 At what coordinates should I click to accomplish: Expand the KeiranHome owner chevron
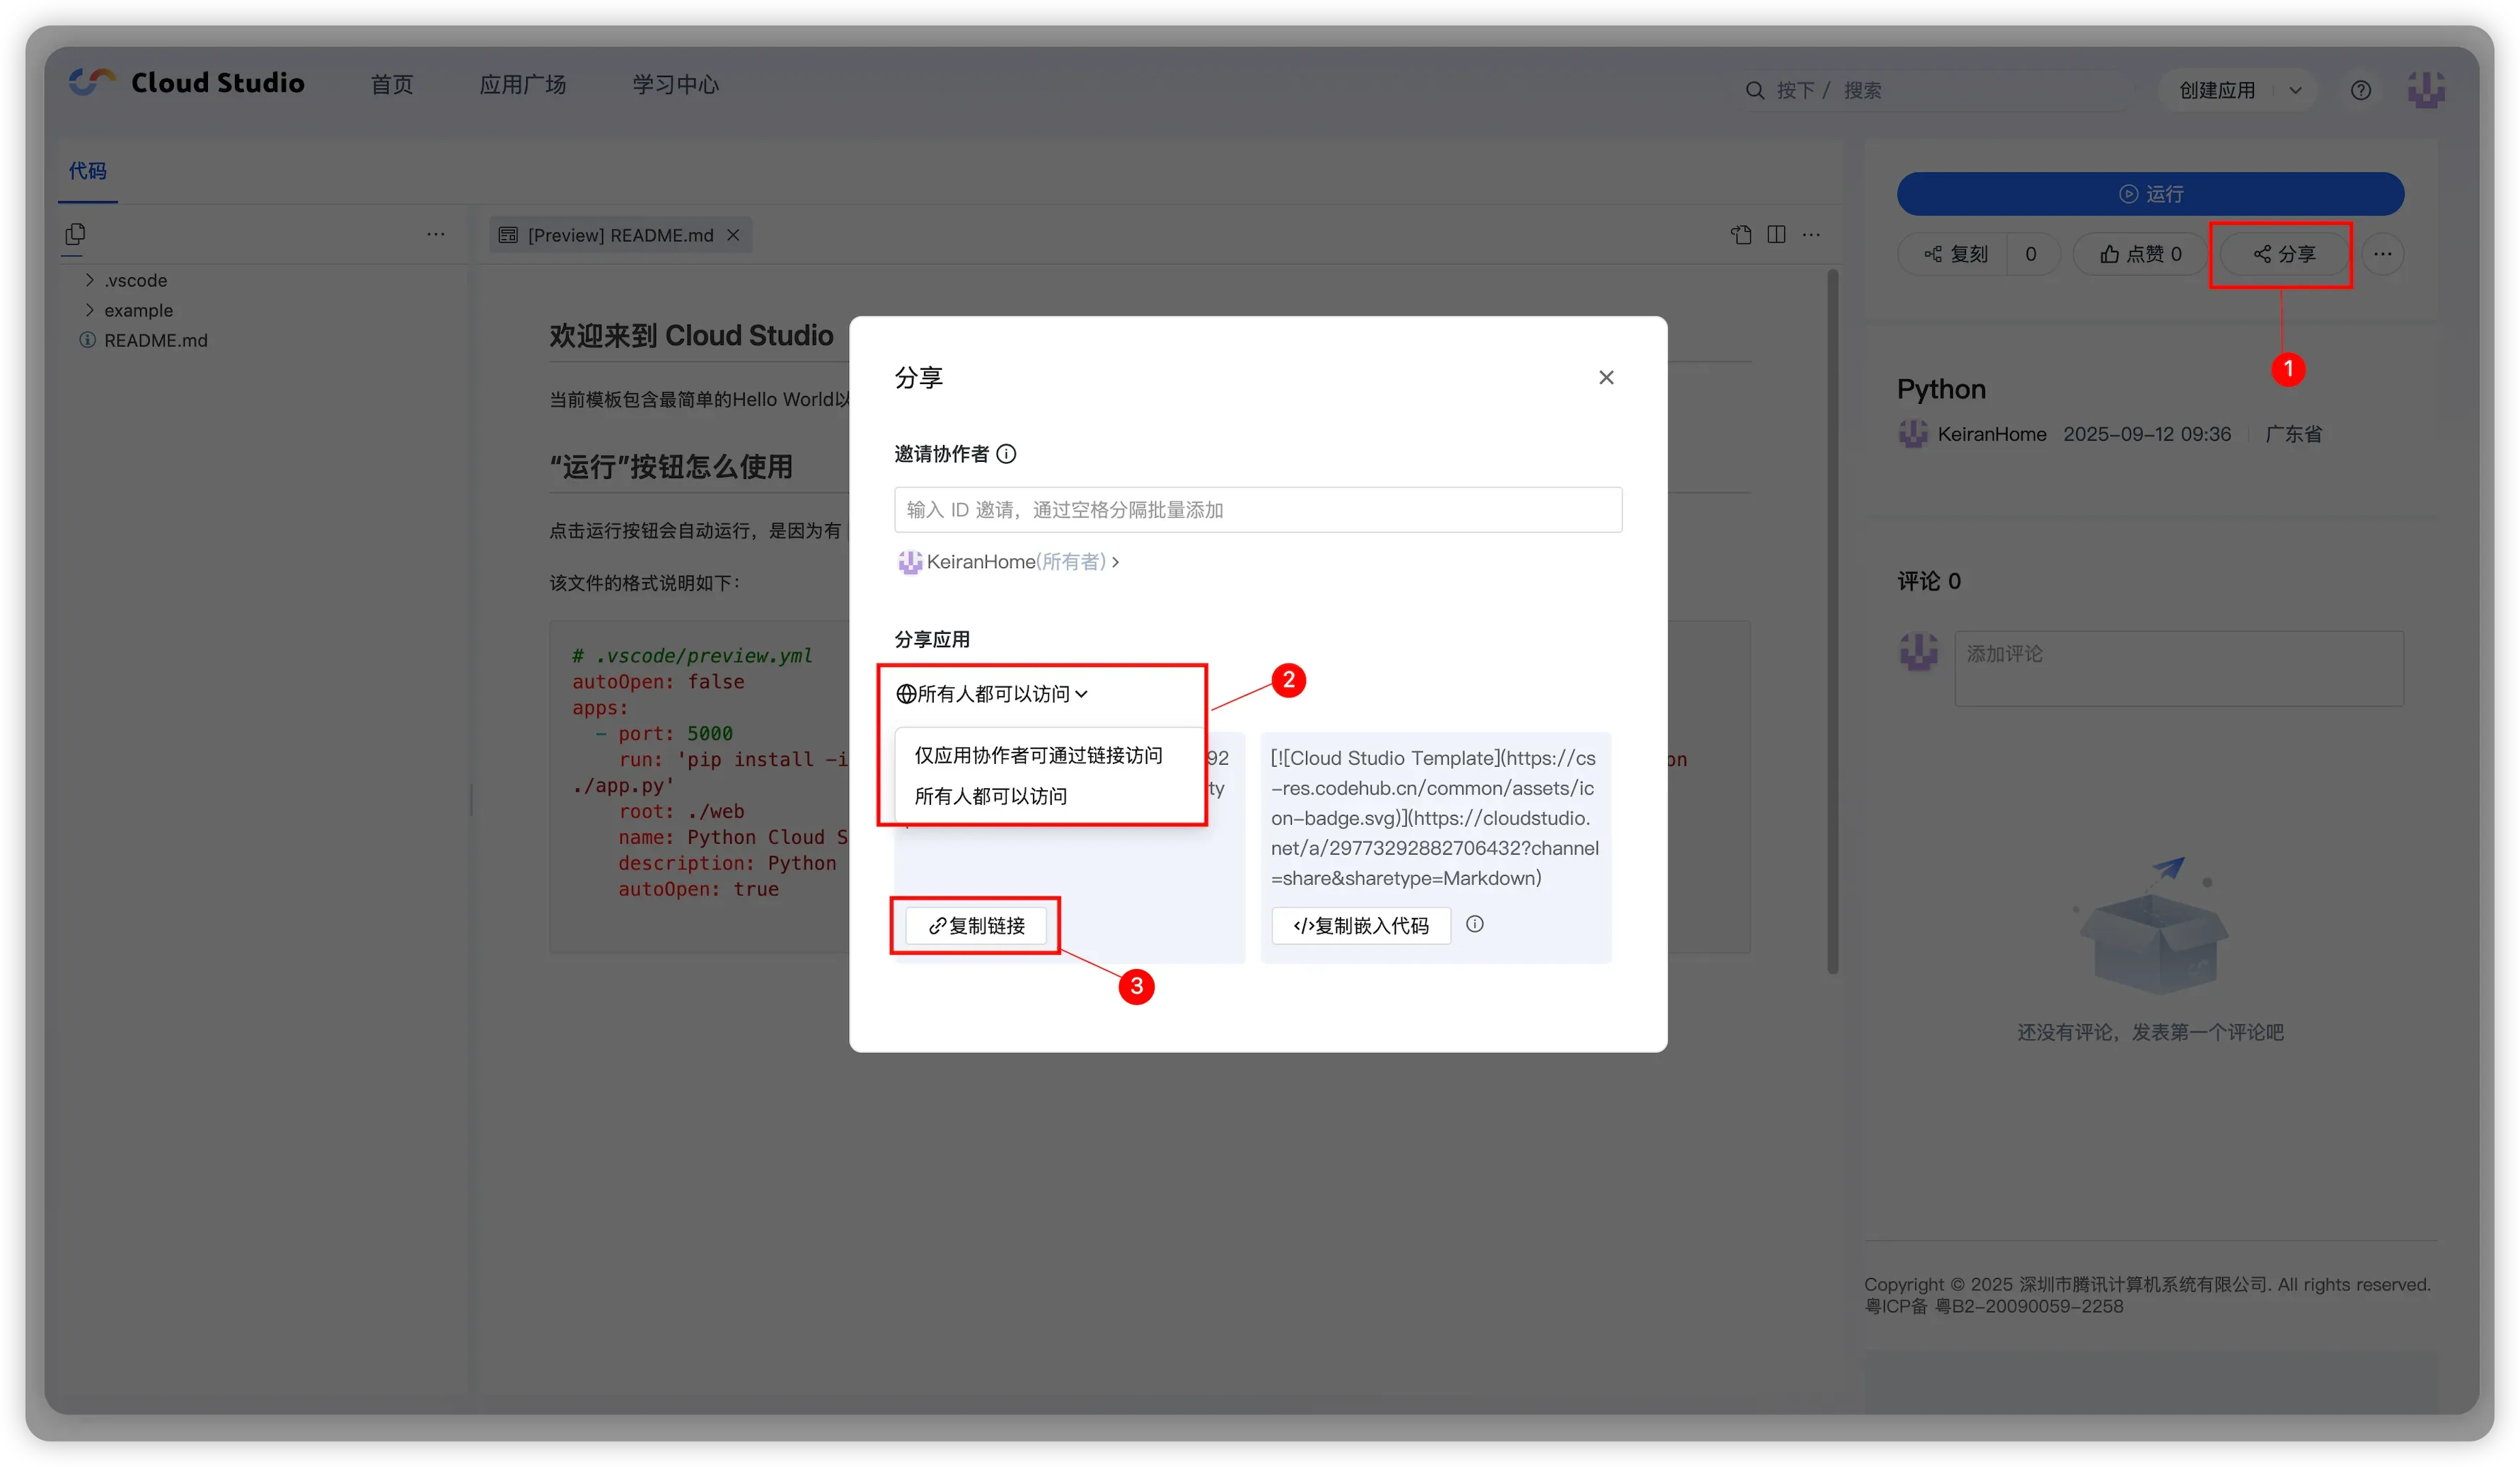point(1115,562)
